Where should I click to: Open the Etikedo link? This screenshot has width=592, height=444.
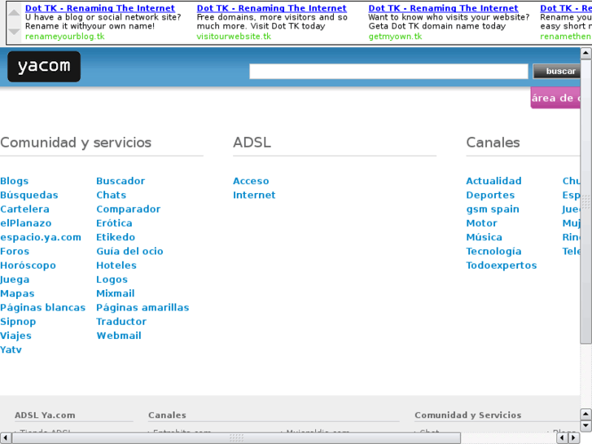pyautogui.click(x=116, y=237)
